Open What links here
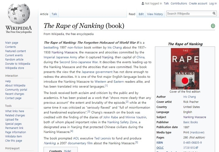The height and width of the screenshot is (152, 219). 15,111
